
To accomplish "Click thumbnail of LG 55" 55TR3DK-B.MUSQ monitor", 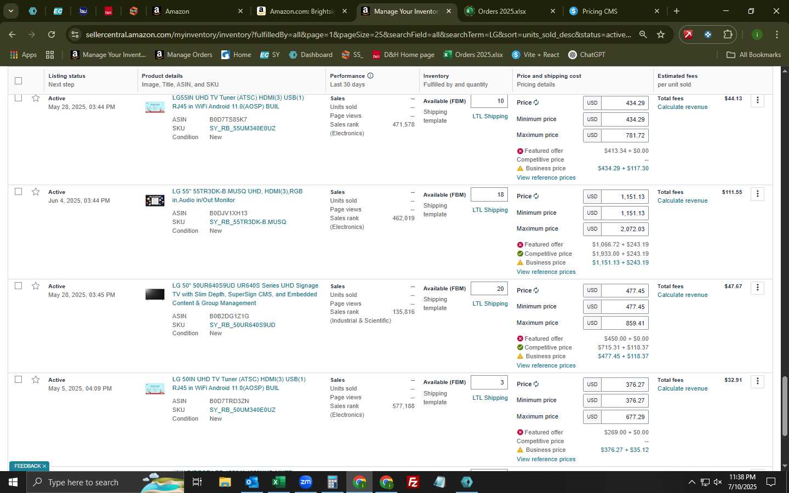I will click(155, 200).
